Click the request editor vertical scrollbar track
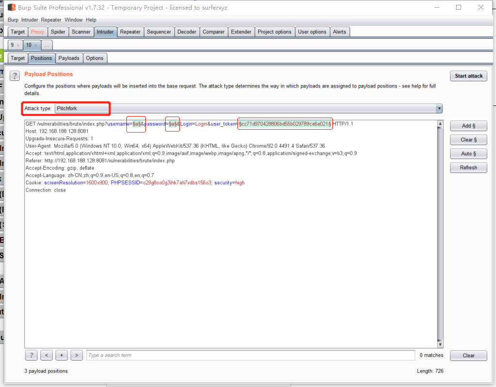Image resolution: width=496 pixels, height=387 pixels. (x=440, y=234)
